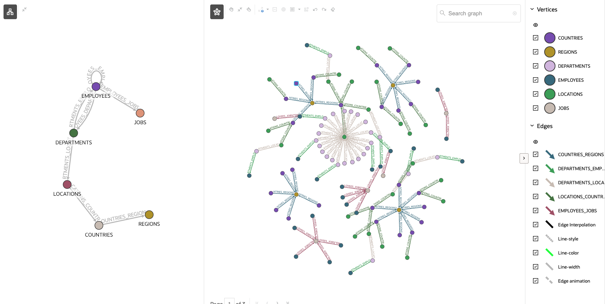
Task: Click the Line-color legend entry
Action: pos(568,253)
